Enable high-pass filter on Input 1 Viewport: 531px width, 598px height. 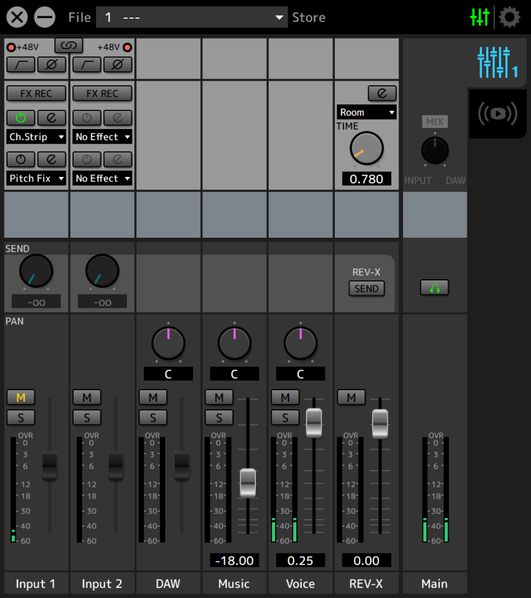(x=21, y=65)
